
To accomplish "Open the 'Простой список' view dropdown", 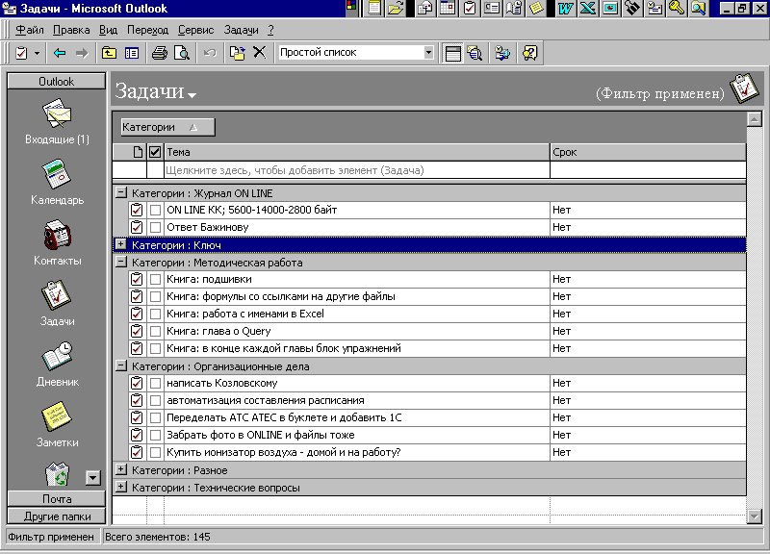I will (x=428, y=53).
